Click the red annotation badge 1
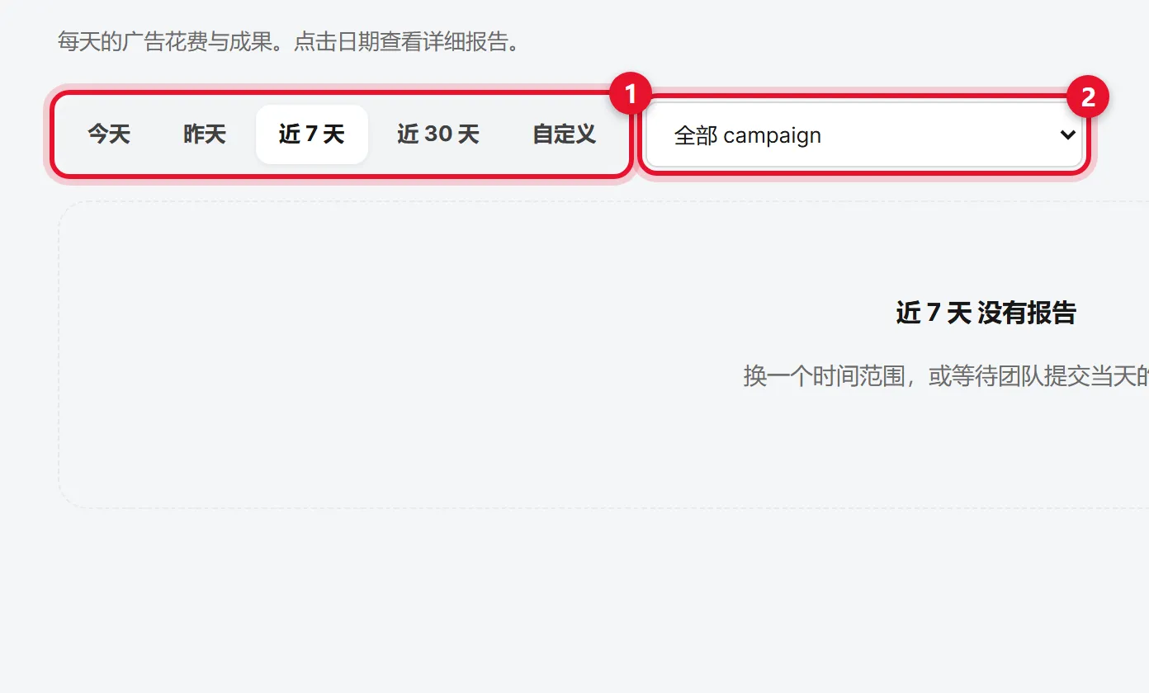 coord(631,96)
